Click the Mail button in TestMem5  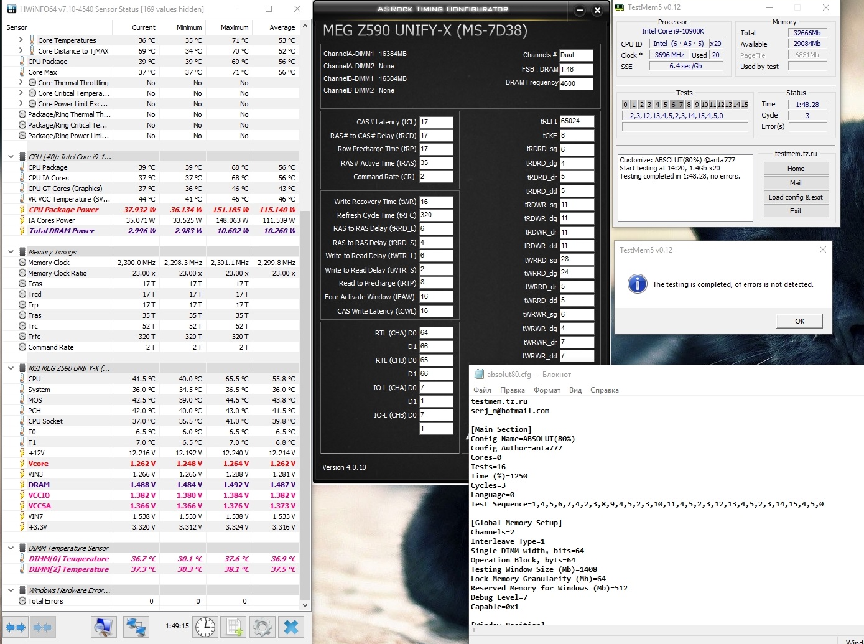point(796,183)
